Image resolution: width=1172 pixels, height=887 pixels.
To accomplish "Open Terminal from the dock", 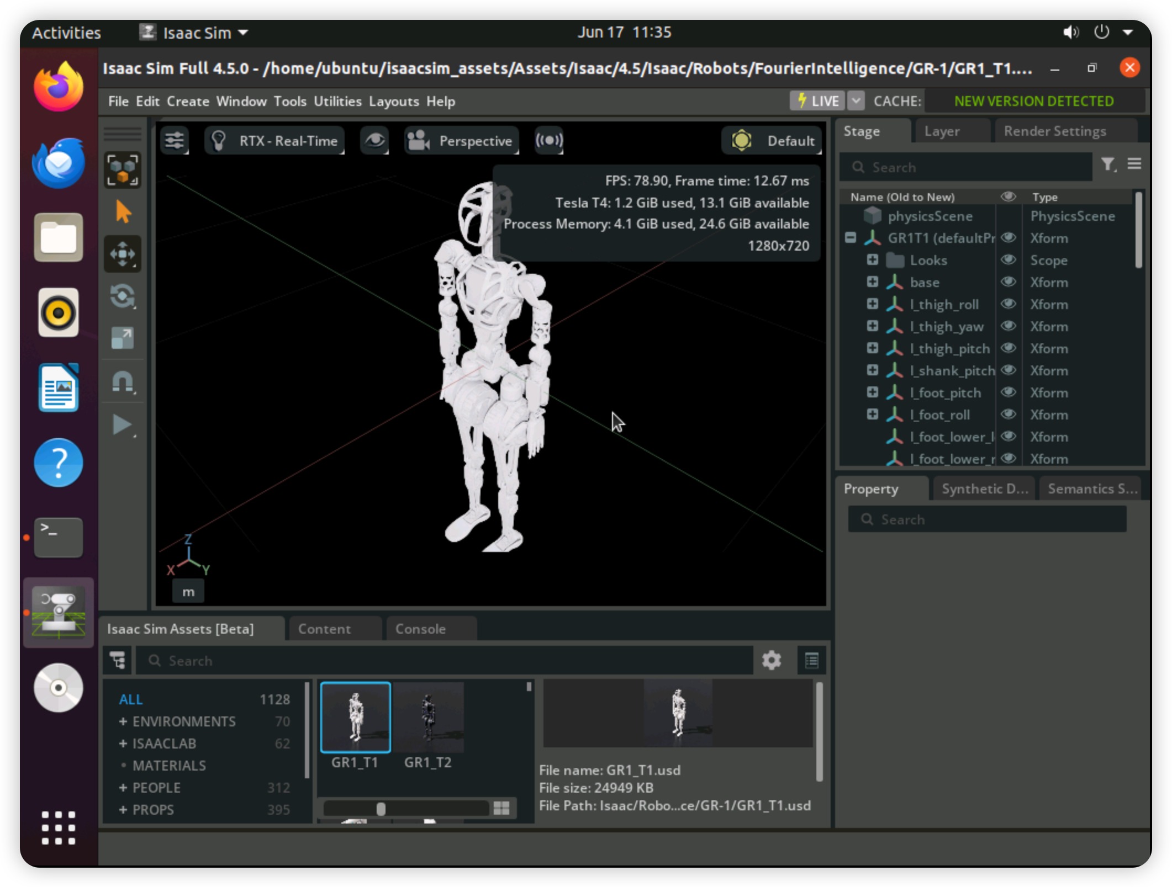I will point(59,537).
